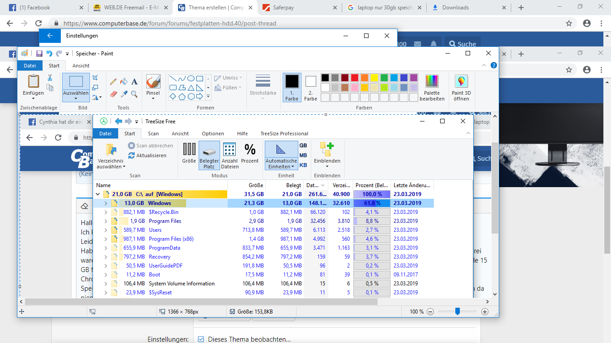Image resolution: width=611 pixels, height=343 pixels.
Task: Redo the action in Paint title bar
Action: [x=59, y=54]
